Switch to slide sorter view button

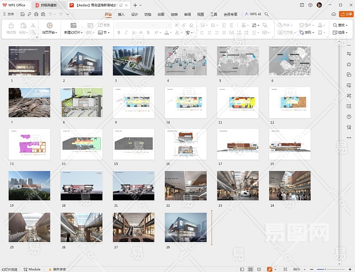tap(250, 269)
